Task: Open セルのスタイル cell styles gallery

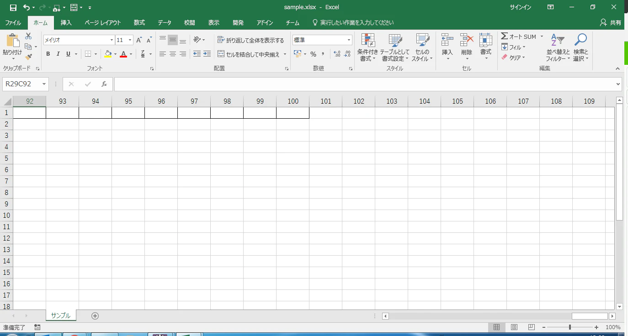Action: [x=422, y=47]
